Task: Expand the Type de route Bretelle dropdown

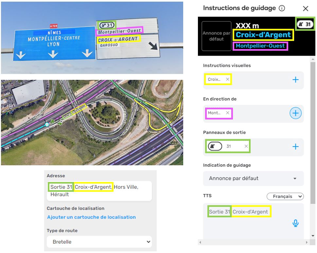Action: [99, 242]
